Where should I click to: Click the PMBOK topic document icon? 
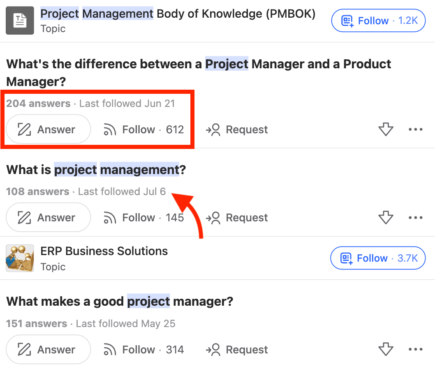tap(19, 21)
